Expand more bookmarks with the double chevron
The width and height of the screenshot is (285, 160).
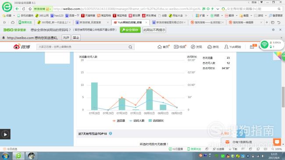pos(186,16)
